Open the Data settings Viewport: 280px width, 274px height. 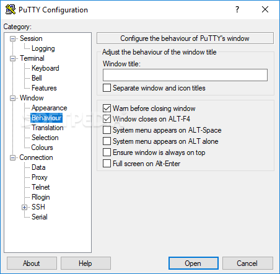coord(38,167)
